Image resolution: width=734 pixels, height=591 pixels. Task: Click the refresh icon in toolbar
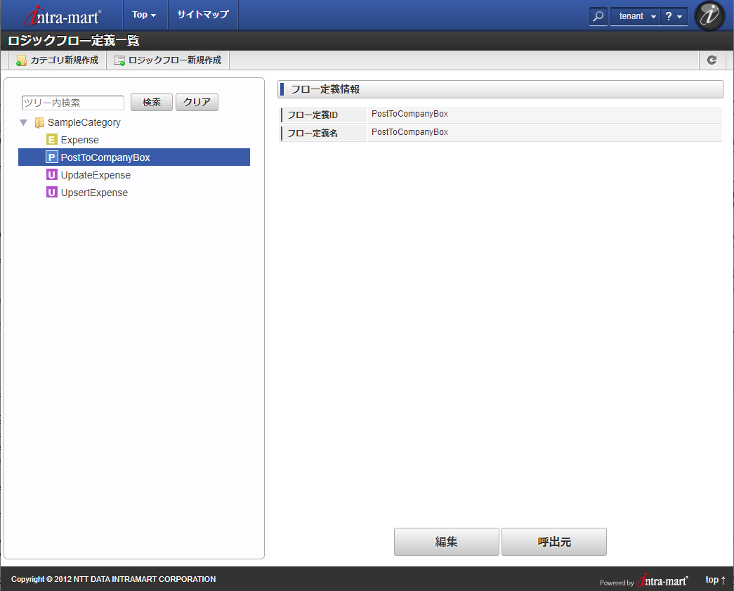pyautogui.click(x=712, y=60)
